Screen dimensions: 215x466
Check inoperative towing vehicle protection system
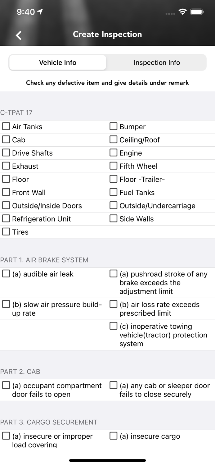click(x=114, y=326)
